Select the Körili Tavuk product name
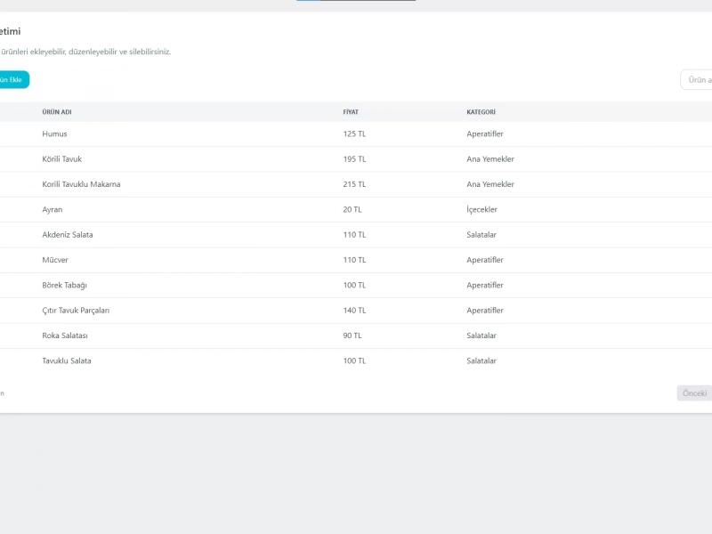The width and height of the screenshot is (712, 534). 61,159
